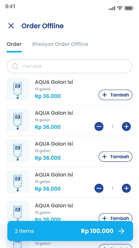Increase quantity of second AQUA Galon item
Screen dimensions: 139x248
126,126
